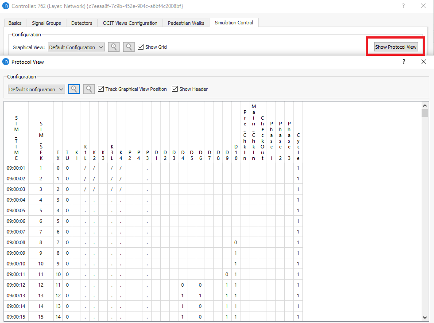
Task: Click zoom out icon in Protocol View
Action: [89, 89]
